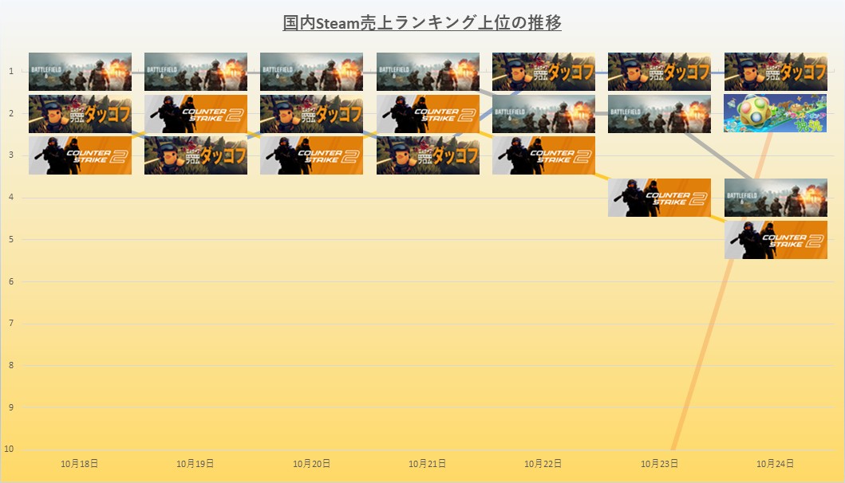The height and width of the screenshot is (483, 845).
Task: Click the 10月24日 date axis label
Action: (775, 463)
